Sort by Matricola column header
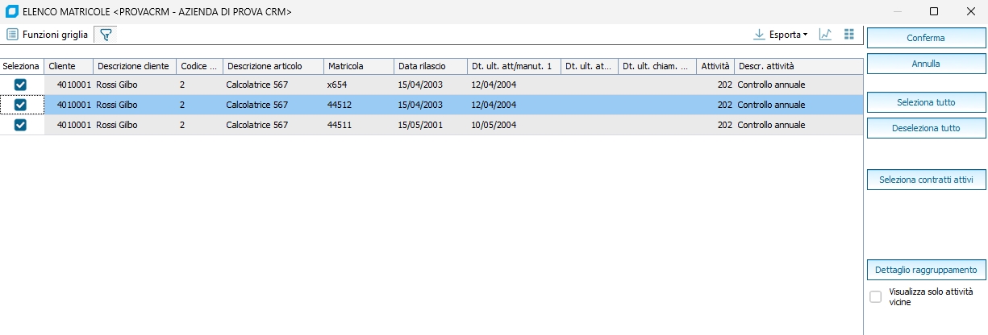Screen dimensions: 988x335 (358, 66)
